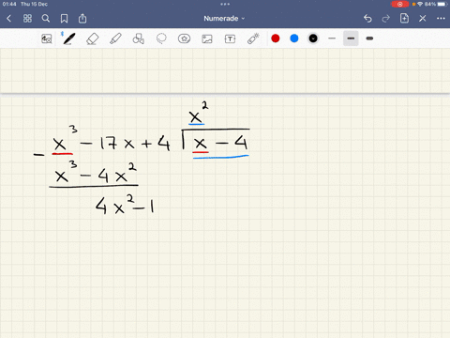Open the Numerade notebook title dropdown
This screenshot has height=338, width=450.
224,19
